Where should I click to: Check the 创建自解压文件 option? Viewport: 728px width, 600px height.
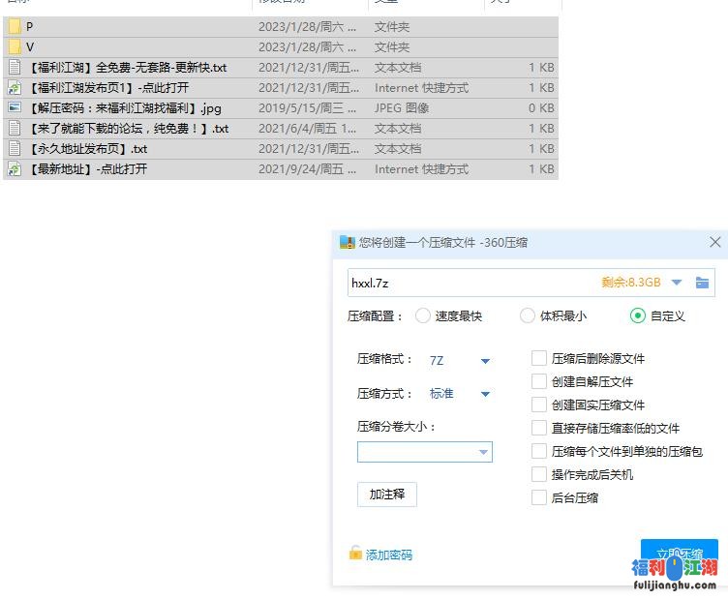539,381
